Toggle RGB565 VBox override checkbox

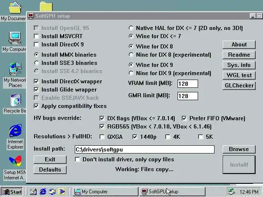click(x=102, y=126)
